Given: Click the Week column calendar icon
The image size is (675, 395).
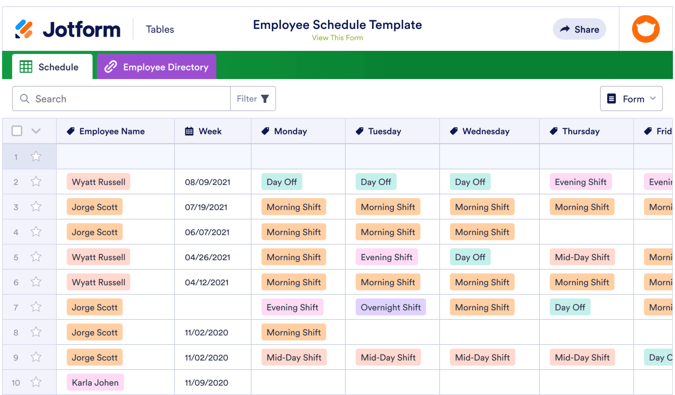Looking at the screenshot, I should (x=189, y=131).
